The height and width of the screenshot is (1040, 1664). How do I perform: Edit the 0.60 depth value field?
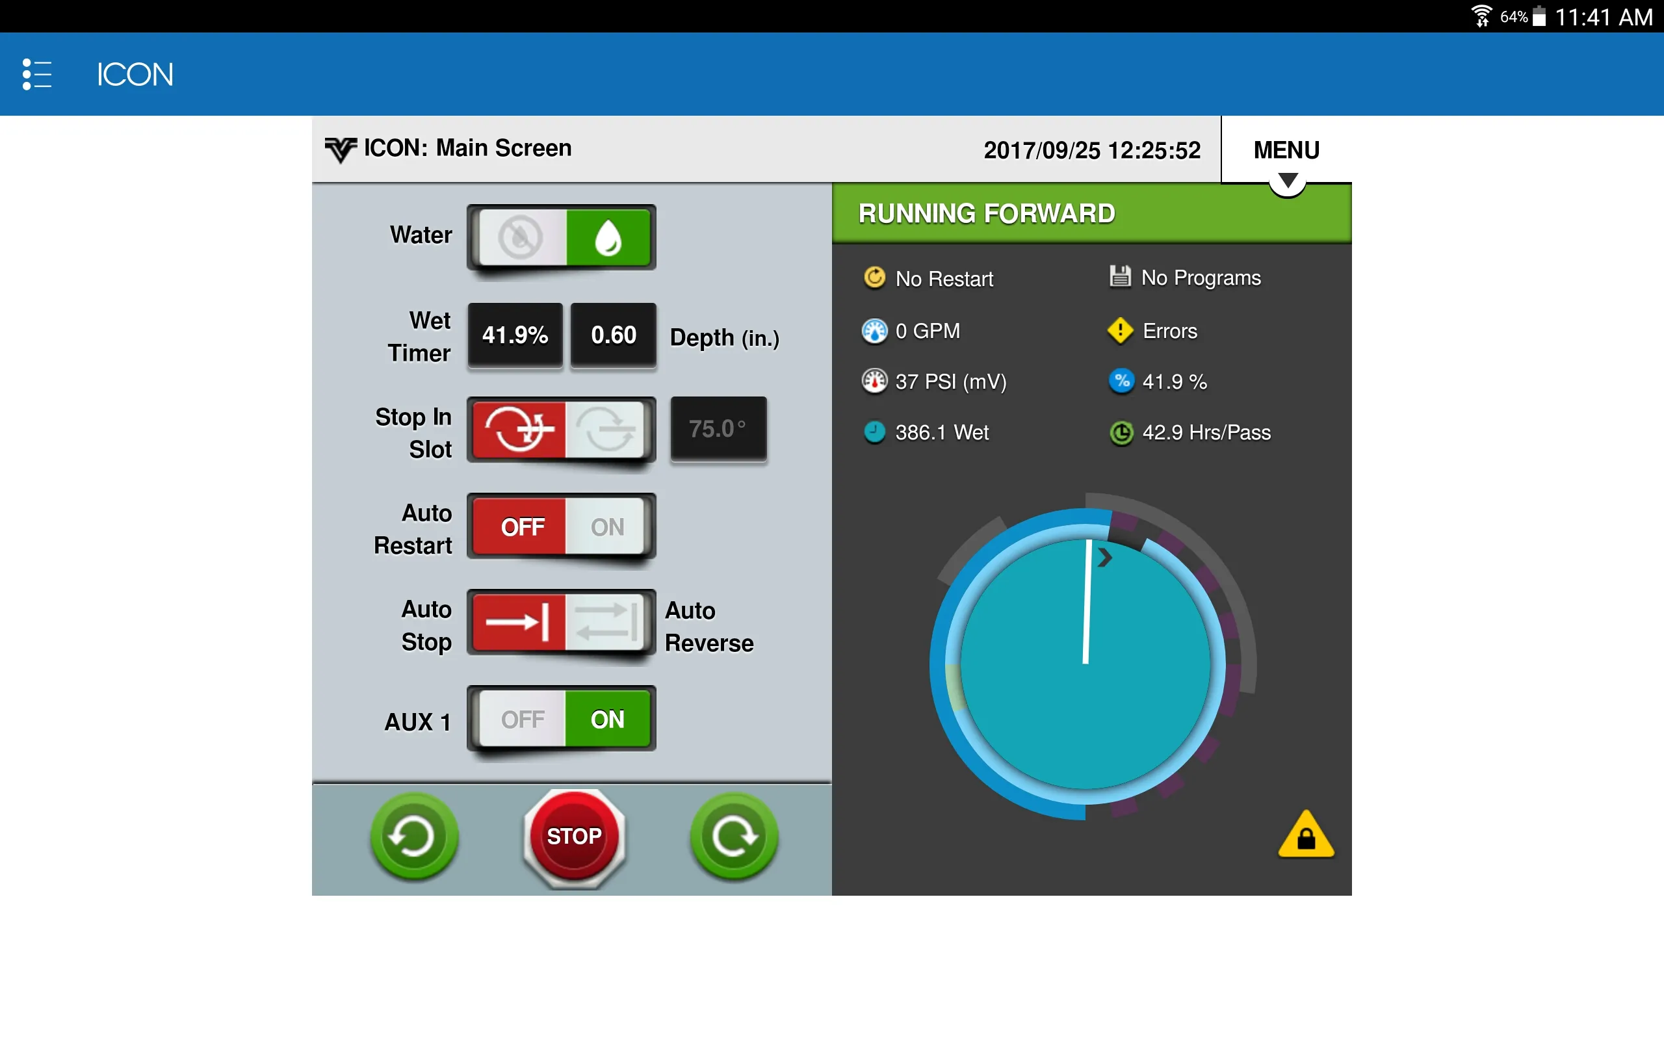coord(614,335)
